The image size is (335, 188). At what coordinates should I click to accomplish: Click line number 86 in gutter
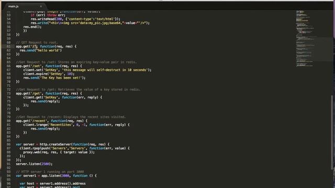(x=8, y=144)
